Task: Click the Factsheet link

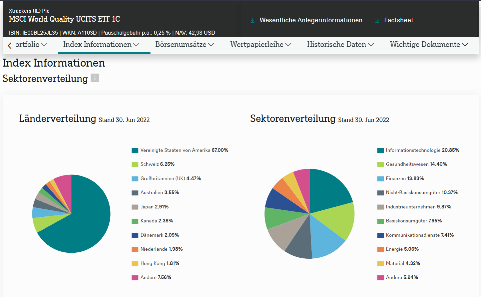Action: (x=399, y=20)
